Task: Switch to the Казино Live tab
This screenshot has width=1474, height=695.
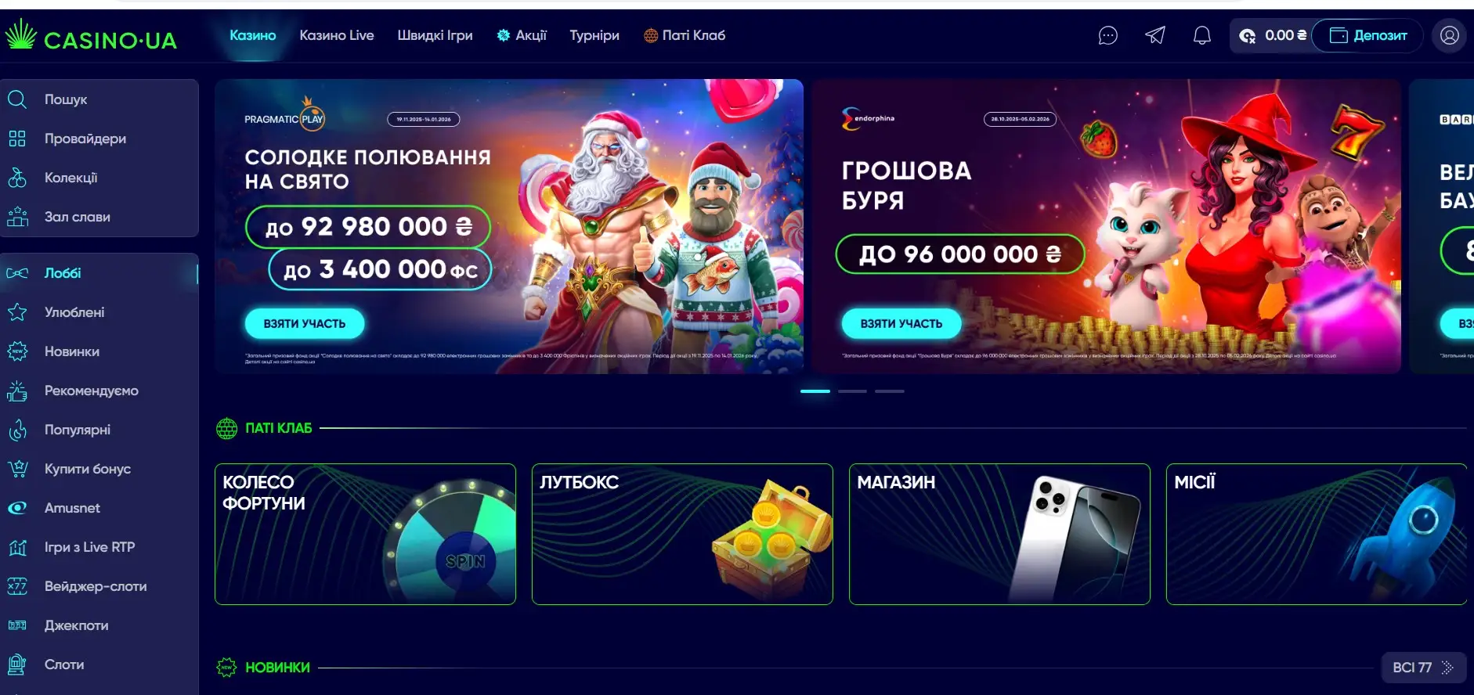Action: 337,35
